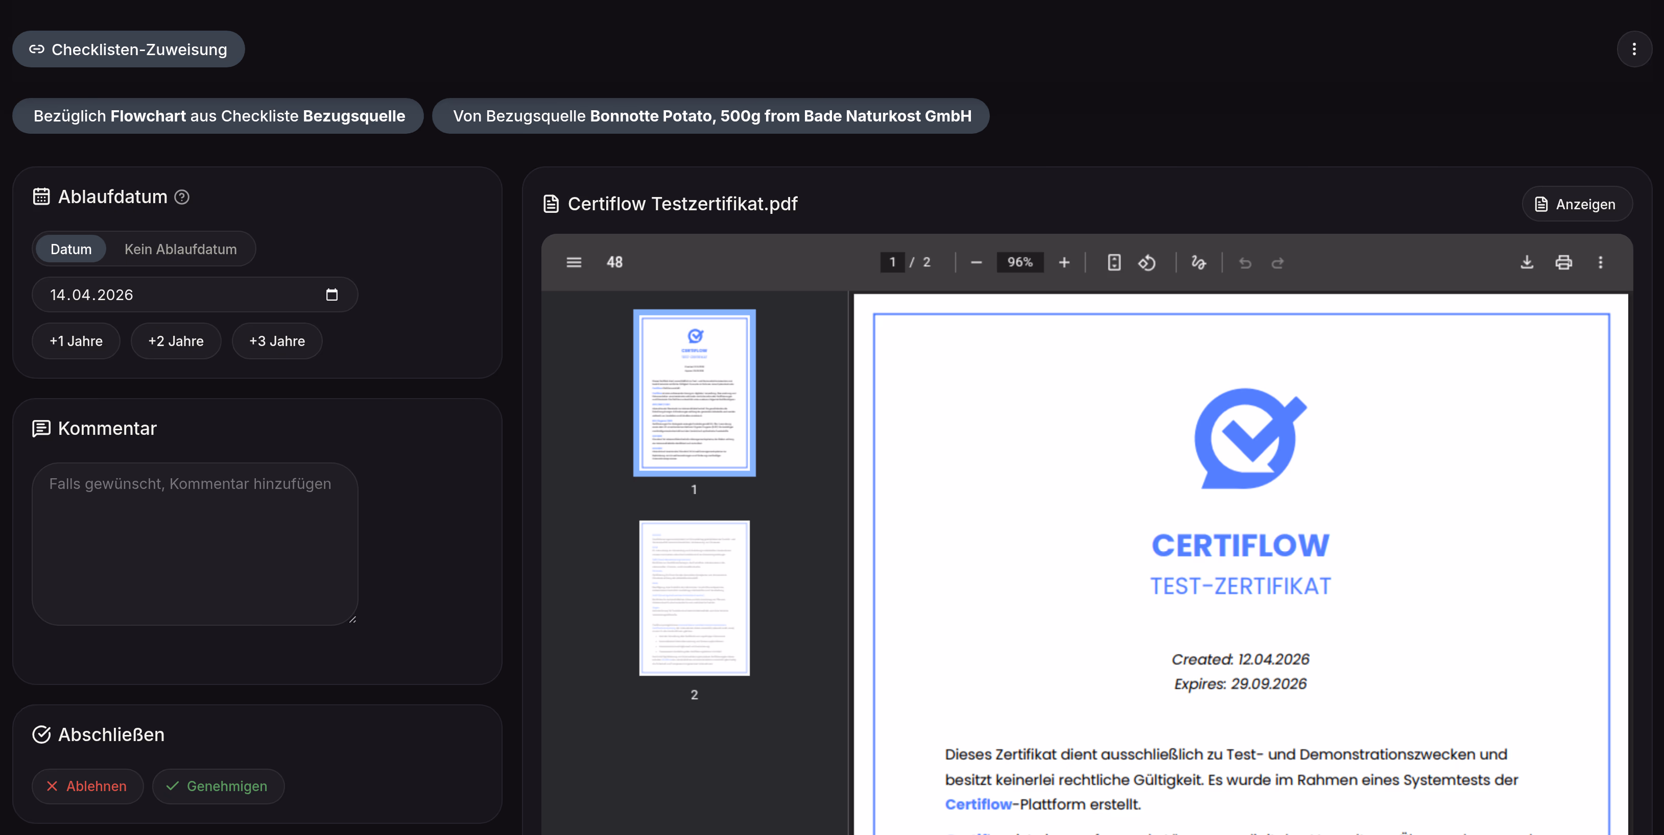
Task: Print the PDF with the printer icon
Action: tap(1563, 262)
